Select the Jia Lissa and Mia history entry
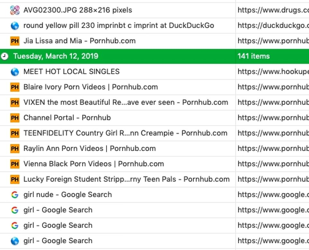309x250 pixels. coord(154,41)
